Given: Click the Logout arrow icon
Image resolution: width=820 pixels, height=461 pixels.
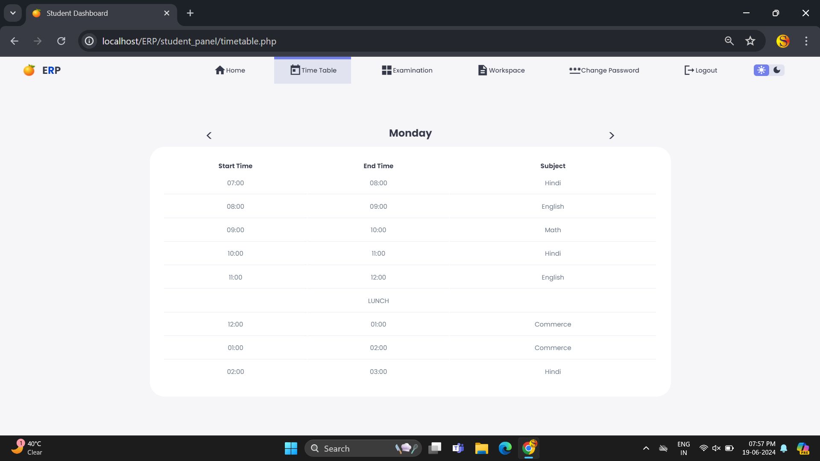Looking at the screenshot, I should (x=688, y=70).
